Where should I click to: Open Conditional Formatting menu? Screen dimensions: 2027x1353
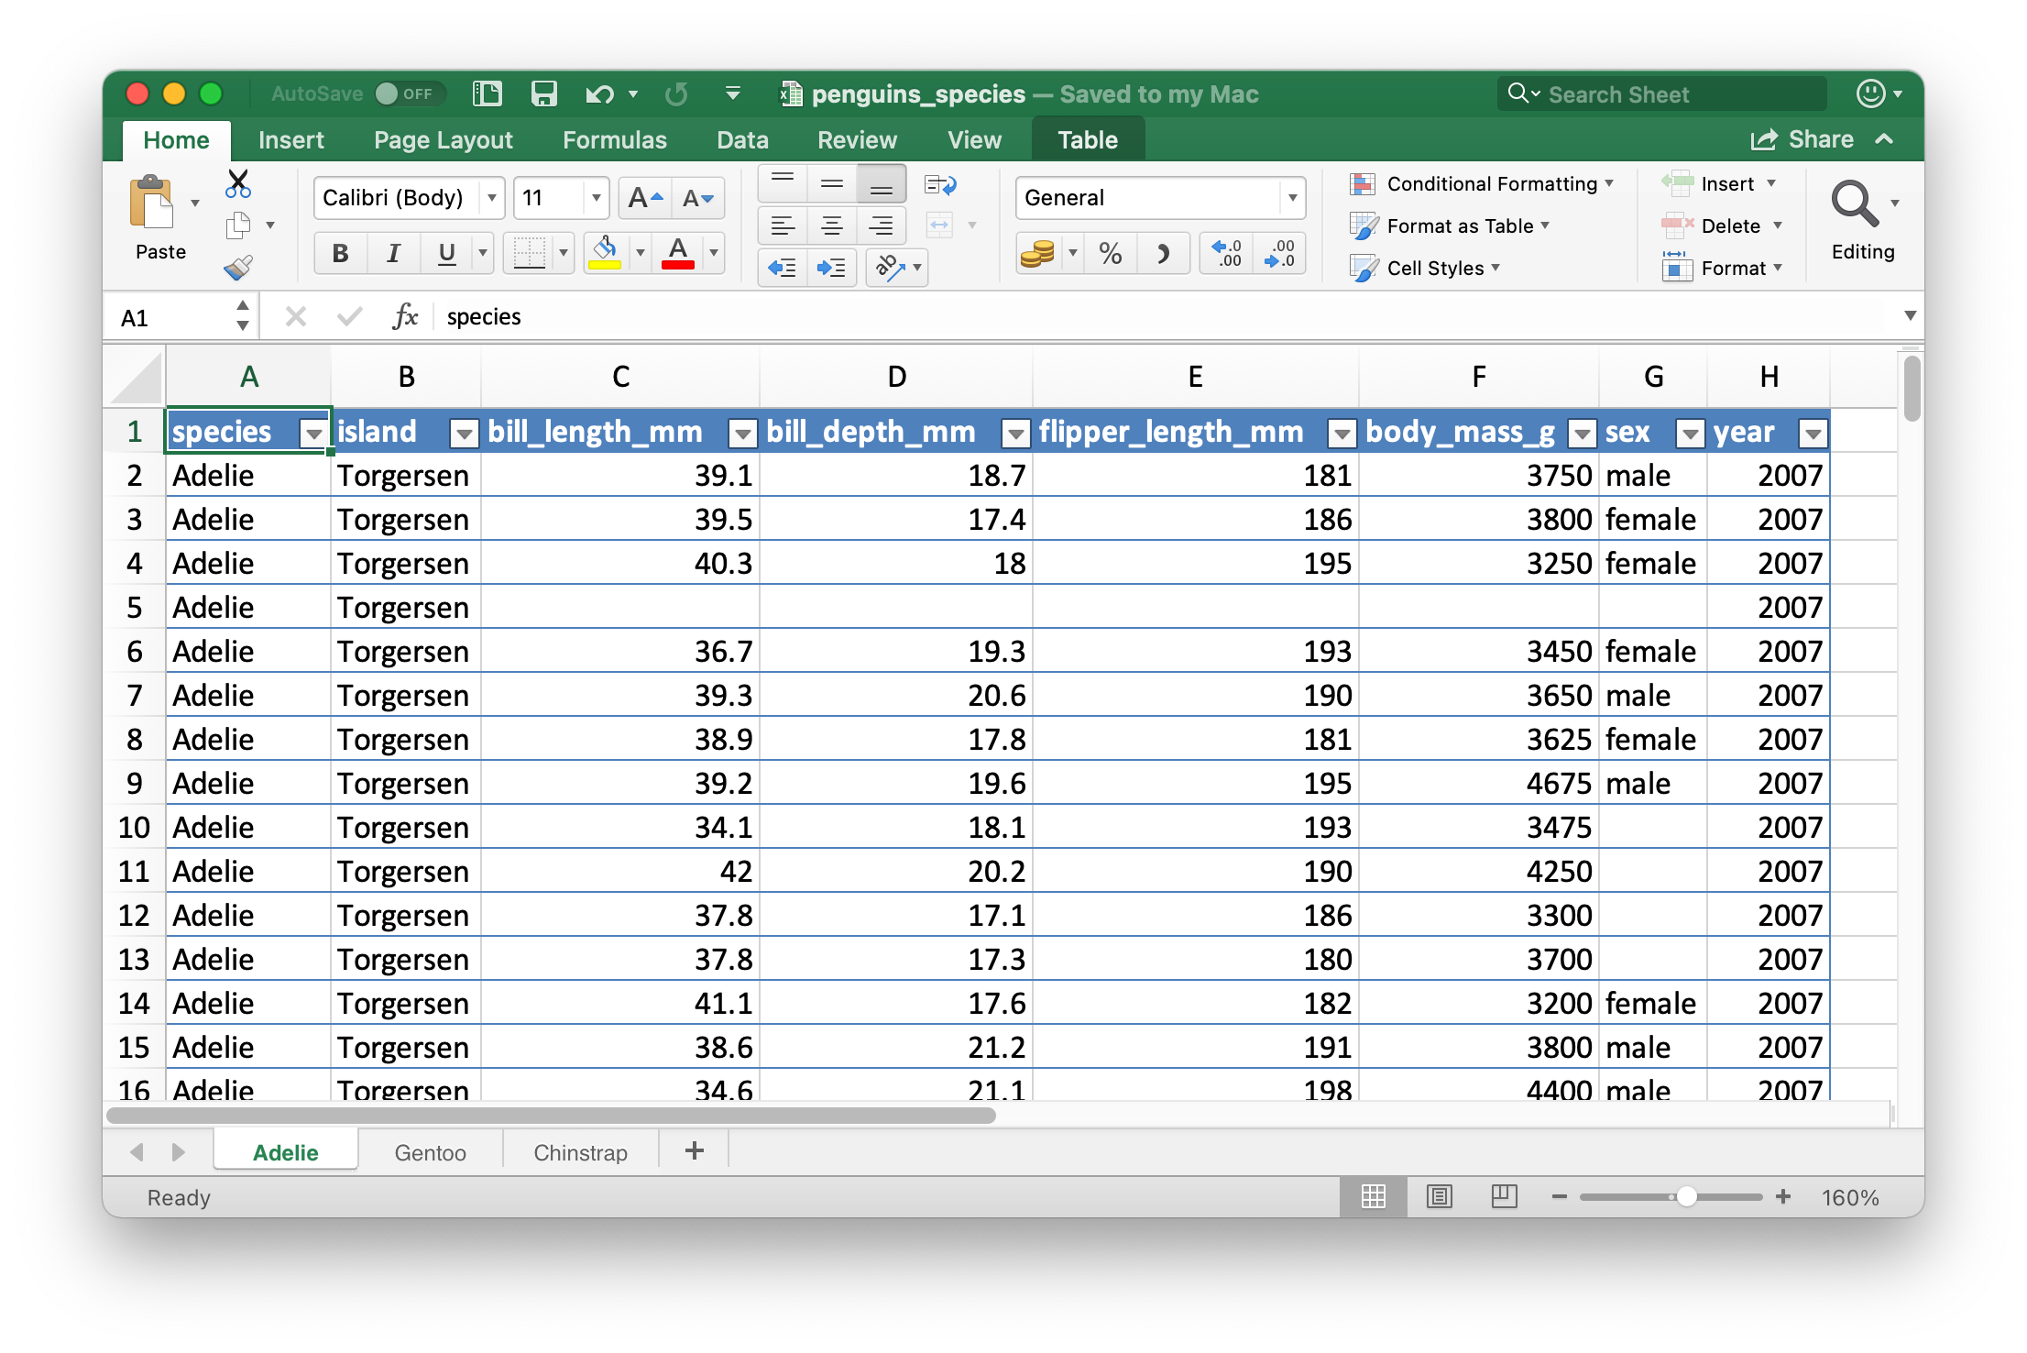tap(1491, 183)
